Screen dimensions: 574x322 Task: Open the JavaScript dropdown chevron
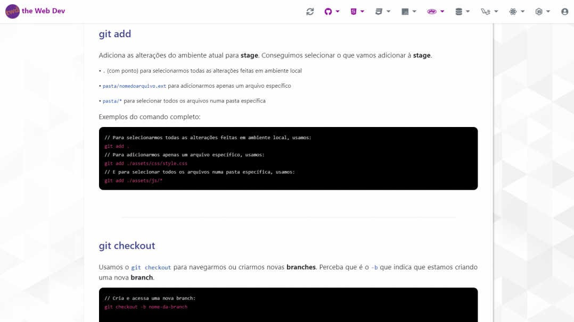tap(415, 11)
